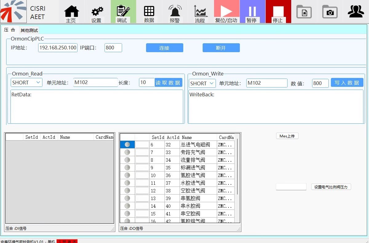The image size is (369, 243).
Task: Expand the Ormon_Read SHORT data type dropdown
Action: (x=26, y=83)
